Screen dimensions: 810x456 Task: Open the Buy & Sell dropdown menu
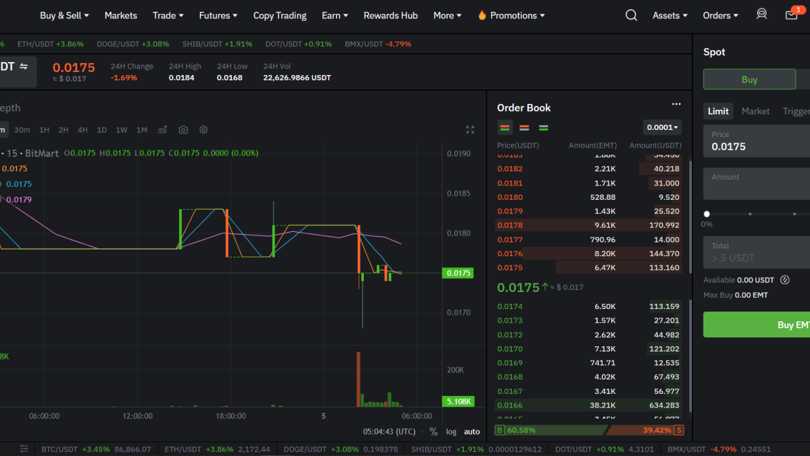click(x=64, y=15)
